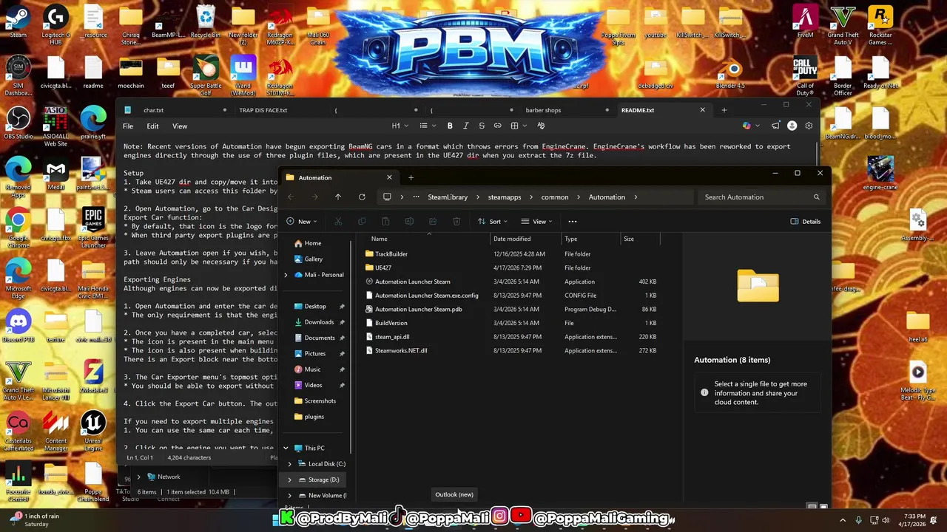The width and height of the screenshot is (947, 532).
Task: Open Copilot dropdown in Notepad
Action: click(x=750, y=126)
